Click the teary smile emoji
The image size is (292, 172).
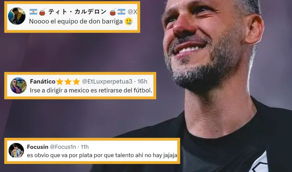point(129,22)
